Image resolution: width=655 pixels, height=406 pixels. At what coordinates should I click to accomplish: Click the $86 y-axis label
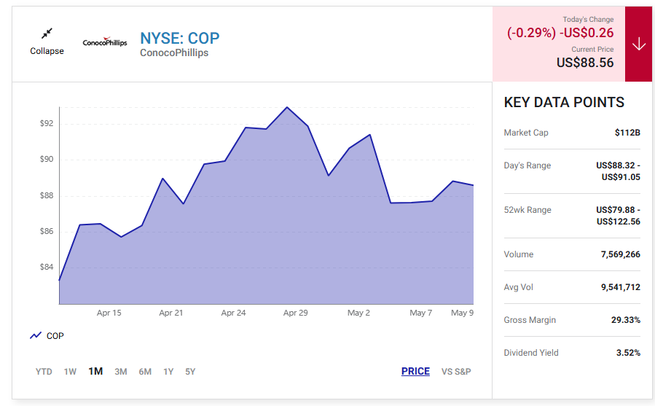coord(47,231)
